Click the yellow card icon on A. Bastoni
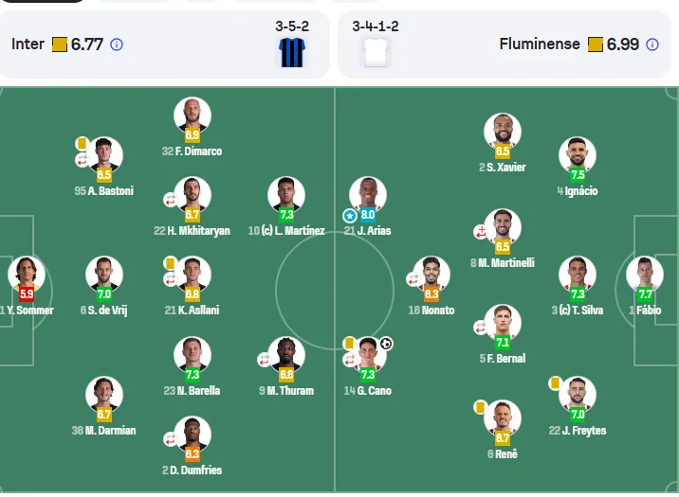The image size is (679, 497). click(x=82, y=144)
